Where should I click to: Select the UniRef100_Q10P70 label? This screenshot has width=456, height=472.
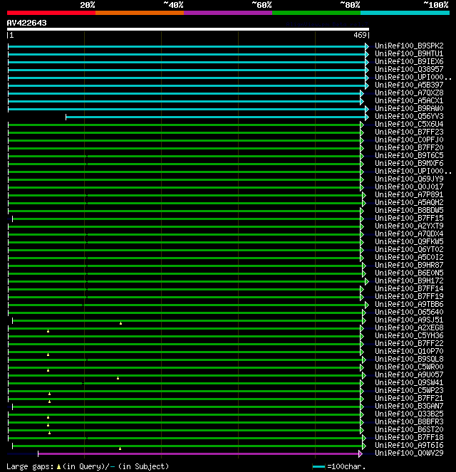tap(409, 351)
